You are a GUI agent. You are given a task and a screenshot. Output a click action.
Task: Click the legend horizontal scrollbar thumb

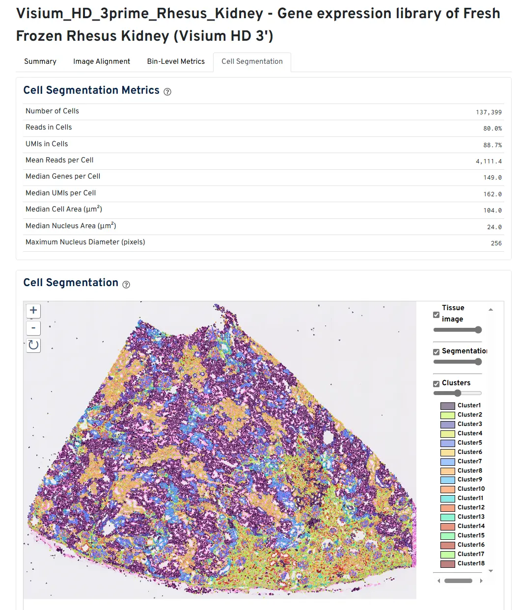(x=458, y=581)
